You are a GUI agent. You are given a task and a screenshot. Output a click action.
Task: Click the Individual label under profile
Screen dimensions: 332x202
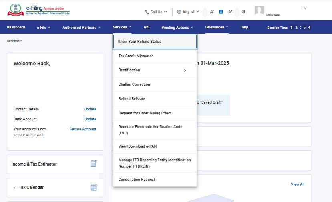(x=273, y=14)
